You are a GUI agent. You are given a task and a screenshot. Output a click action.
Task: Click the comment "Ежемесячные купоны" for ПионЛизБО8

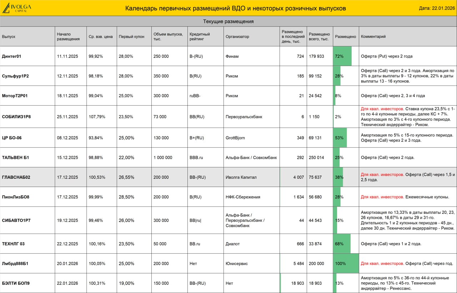pos(427,197)
